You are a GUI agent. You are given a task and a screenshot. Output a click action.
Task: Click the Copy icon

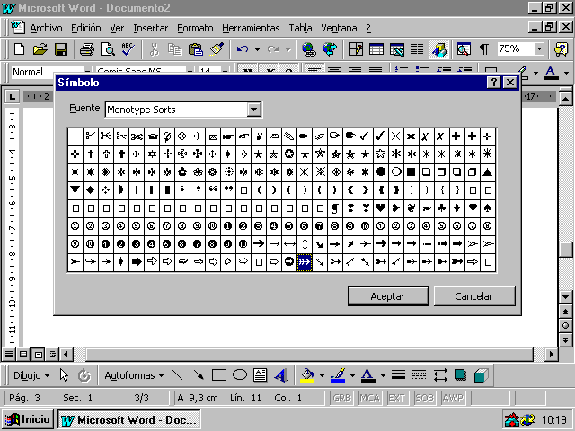click(175, 49)
